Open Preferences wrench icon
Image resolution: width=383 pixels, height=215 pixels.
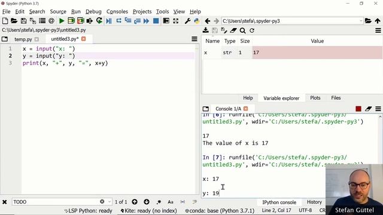[x=187, y=21]
